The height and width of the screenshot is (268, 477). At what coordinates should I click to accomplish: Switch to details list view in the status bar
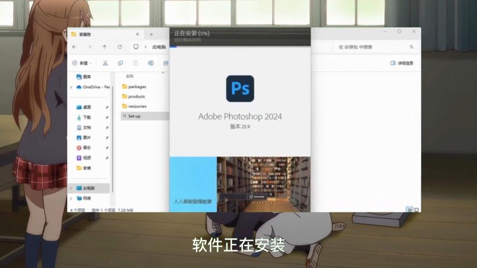pos(409,210)
